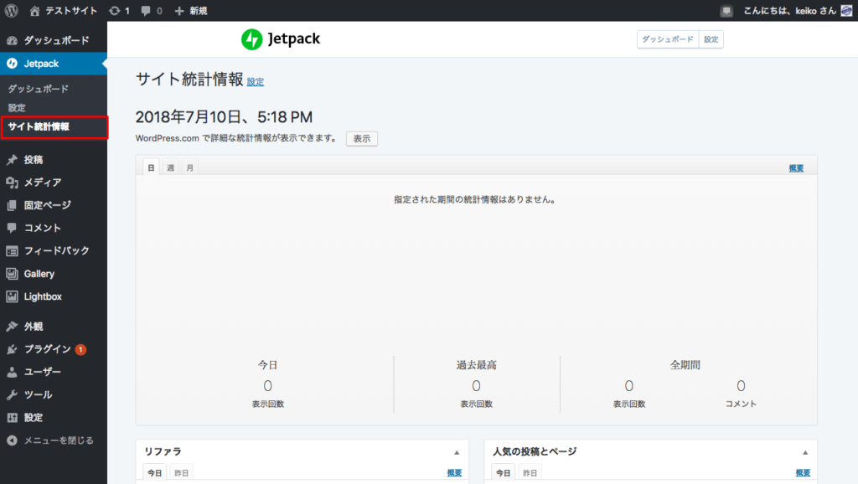Click the コメント bubble icon in sidebar
The image size is (858, 484).
12,228
